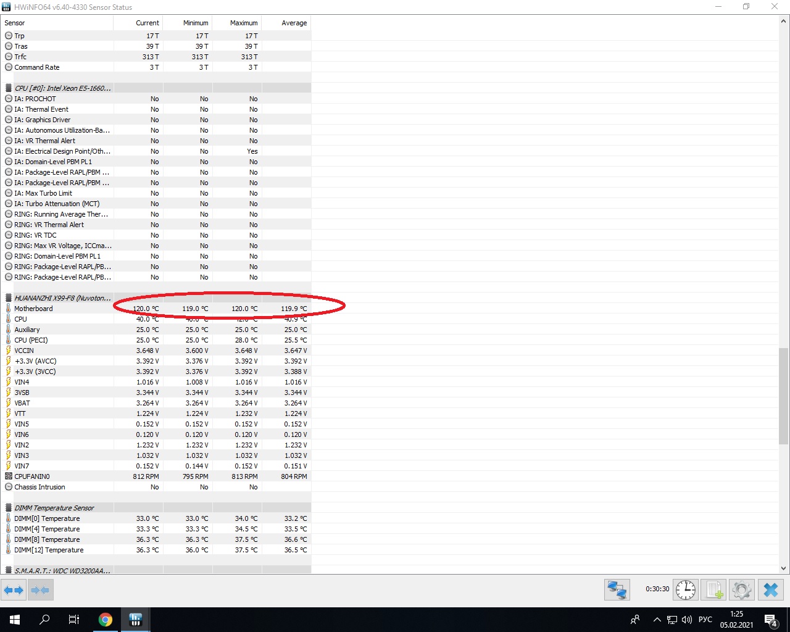Reset min/max values with the clock icon
790x632 pixels.
(686, 590)
